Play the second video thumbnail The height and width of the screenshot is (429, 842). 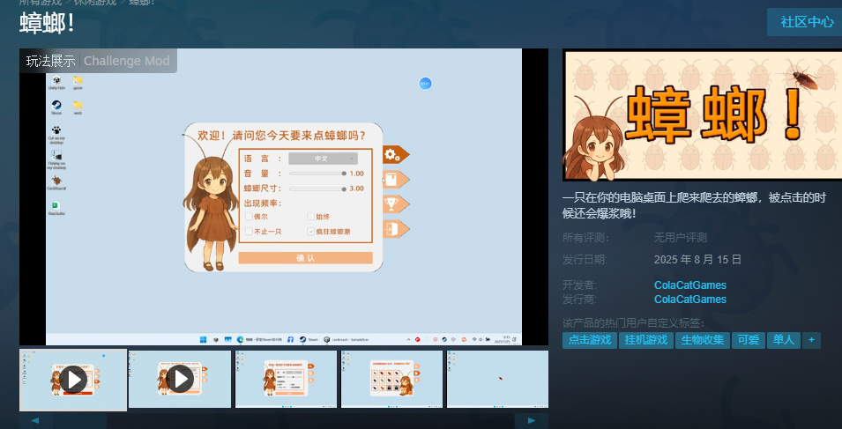[x=179, y=380]
